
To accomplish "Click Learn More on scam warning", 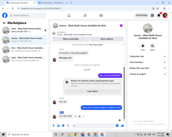I will pos(93,91).
